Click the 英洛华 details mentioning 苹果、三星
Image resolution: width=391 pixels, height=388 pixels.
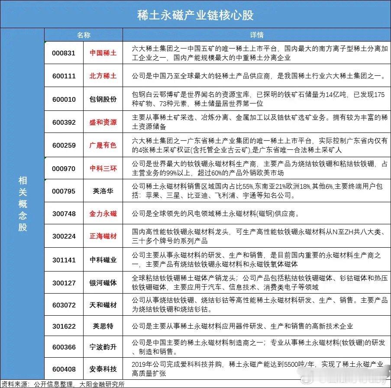click(x=257, y=191)
